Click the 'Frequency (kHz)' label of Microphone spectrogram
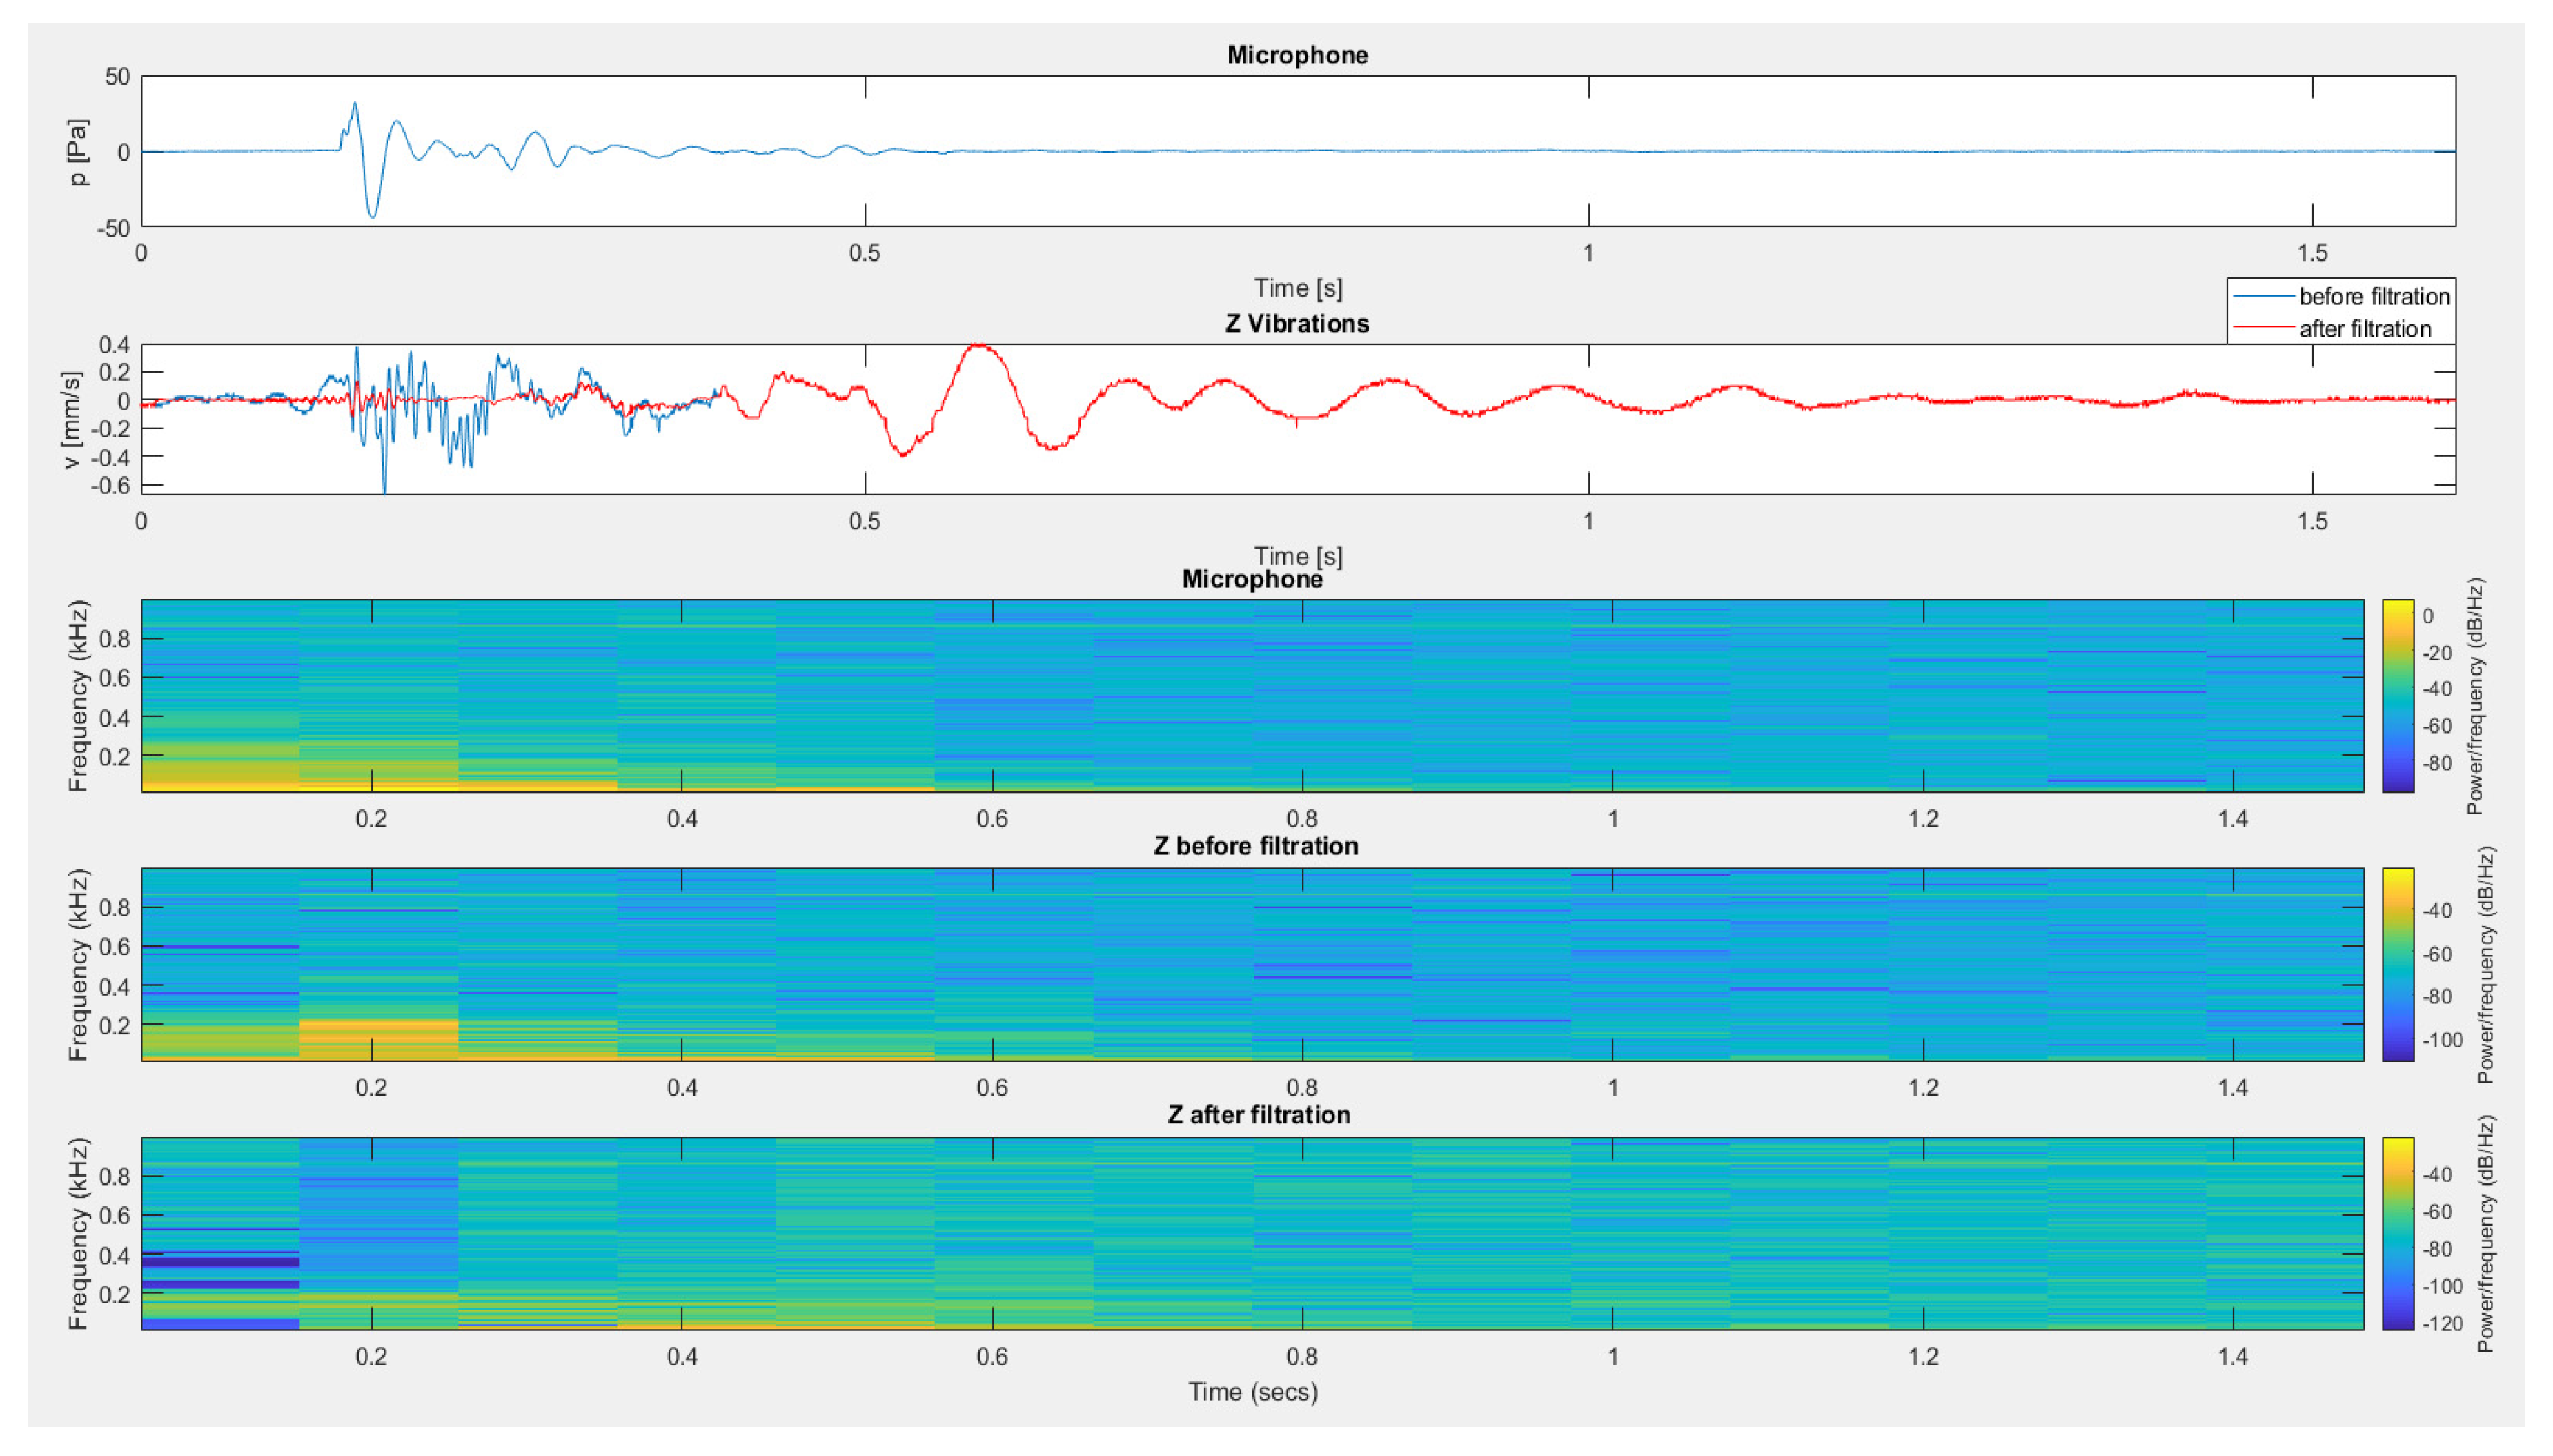The image size is (2553, 1456). tap(78, 696)
